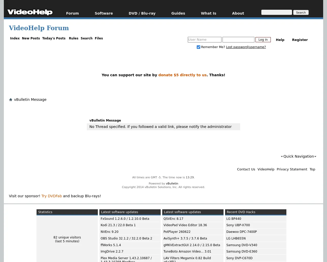Open Sony UBP-X700 DVD hack
This screenshot has height=262, width=327.
[238, 225]
